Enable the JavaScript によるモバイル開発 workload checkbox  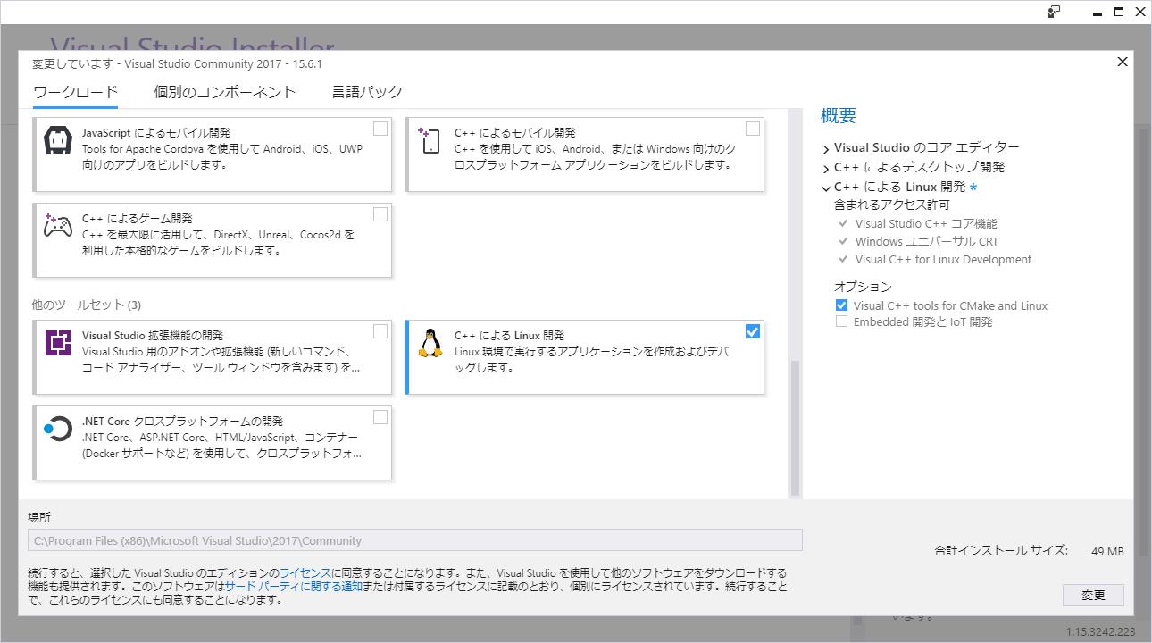(x=380, y=129)
